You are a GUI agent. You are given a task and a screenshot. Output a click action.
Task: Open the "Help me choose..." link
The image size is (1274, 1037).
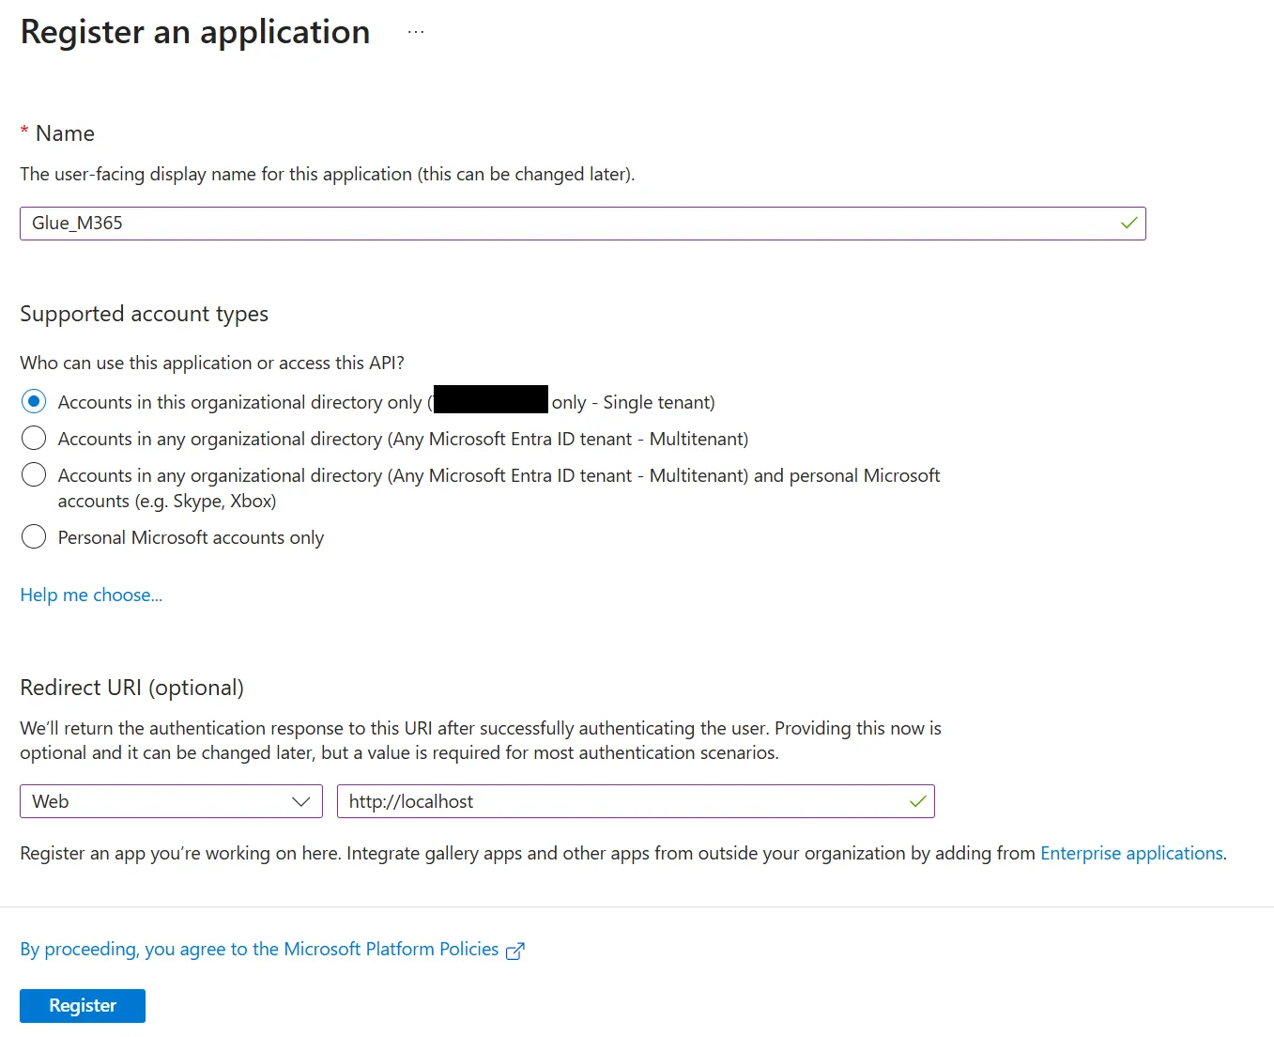click(x=90, y=595)
